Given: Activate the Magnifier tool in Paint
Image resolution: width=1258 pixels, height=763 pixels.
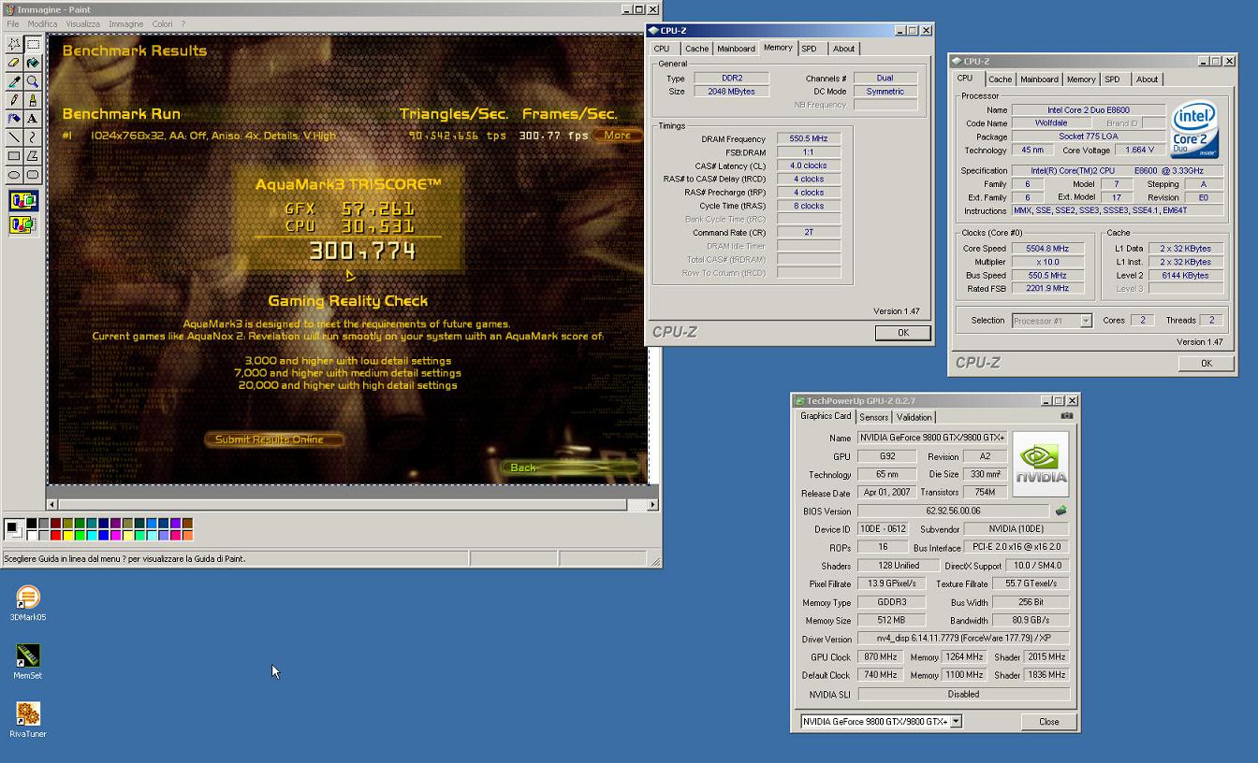Looking at the screenshot, I should pyautogui.click(x=33, y=81).
